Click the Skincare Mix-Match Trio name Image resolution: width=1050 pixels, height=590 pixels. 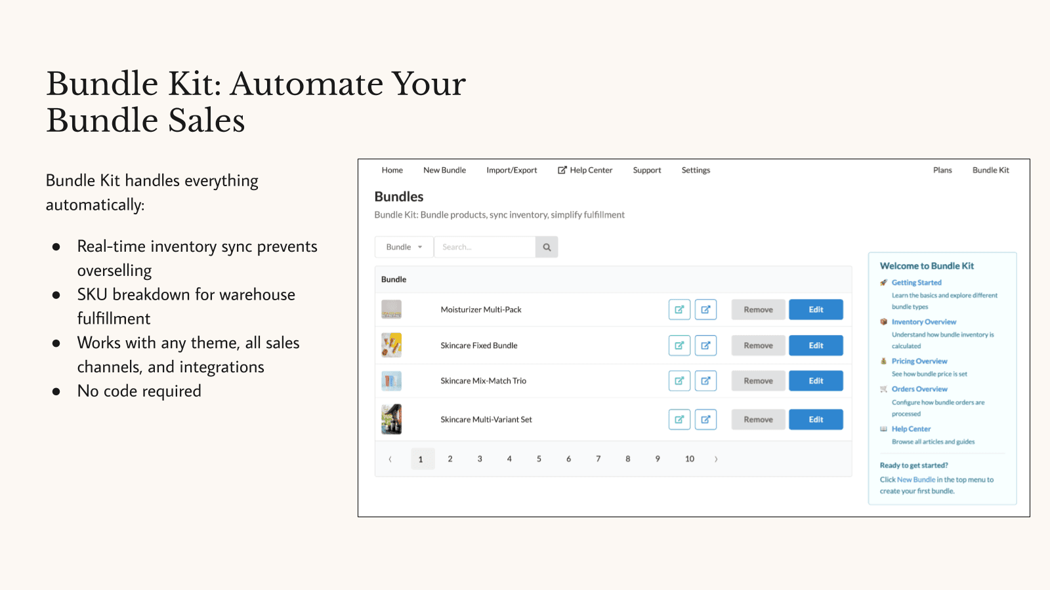(x=484, y=381)
